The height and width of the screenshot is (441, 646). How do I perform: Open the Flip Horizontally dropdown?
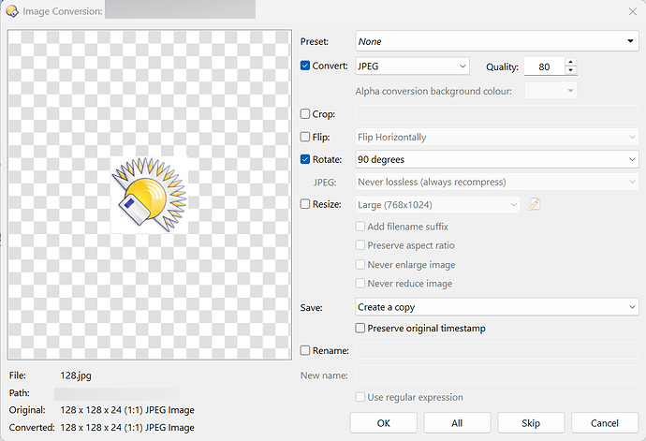[497, 137]
